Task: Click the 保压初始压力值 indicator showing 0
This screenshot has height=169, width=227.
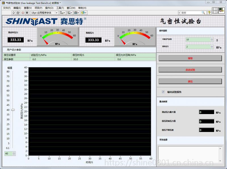Action: [x=207, y=121]
